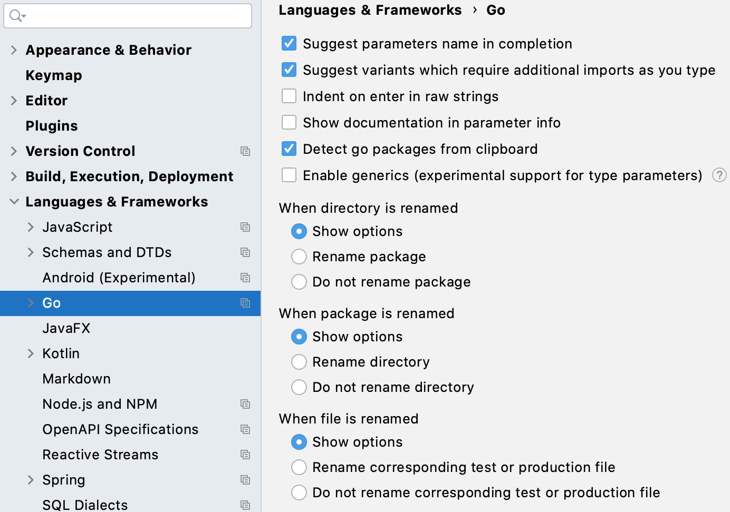Expand the Spring node

tap(31, 480)
